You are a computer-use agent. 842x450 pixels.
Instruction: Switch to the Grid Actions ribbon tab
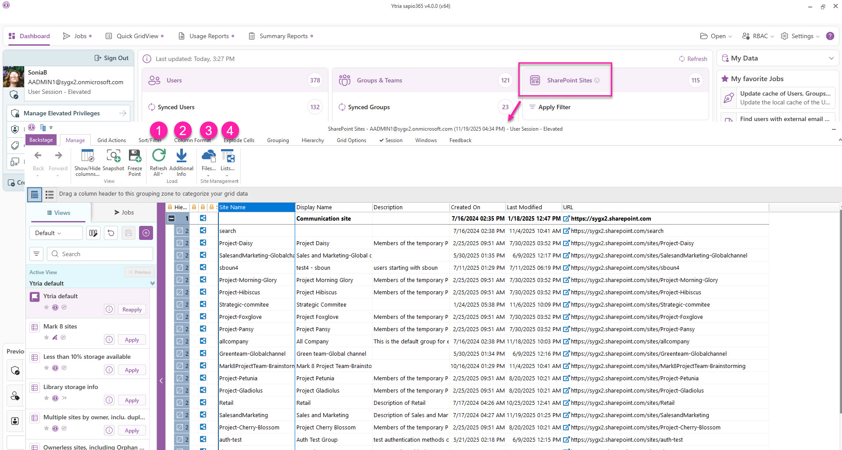coord(111,140)
